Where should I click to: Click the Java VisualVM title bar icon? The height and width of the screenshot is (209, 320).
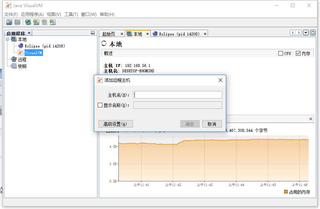(9, 5)
